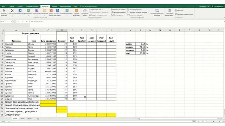The image size is (225, 126).
Task: Switch to the Вставка tab
Action: tap(20, 6)
